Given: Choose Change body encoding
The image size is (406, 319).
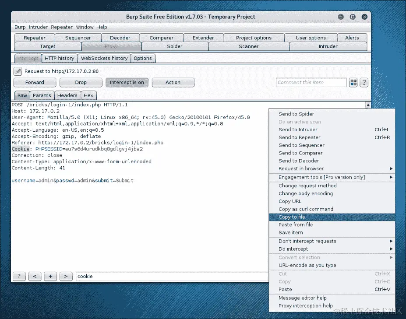Looking at the screenshot, I should pos(332,193).
